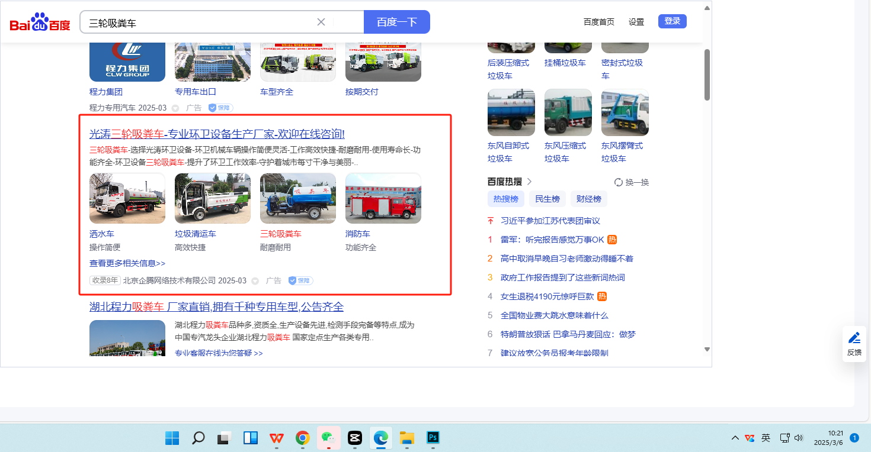Image resolution: width=871 pixels, height=452 pixels.
Task: Open the red fire truck thumbnail
Action: tap(383, 198)
